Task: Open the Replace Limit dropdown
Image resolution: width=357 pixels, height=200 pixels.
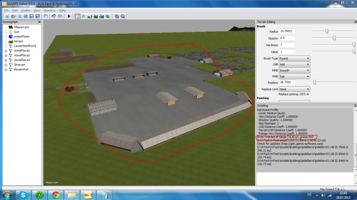Action: pyautogui.click(x=294, y=89)
